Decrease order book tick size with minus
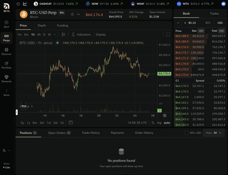Screen dimensions: 228x175 [178, 23]
